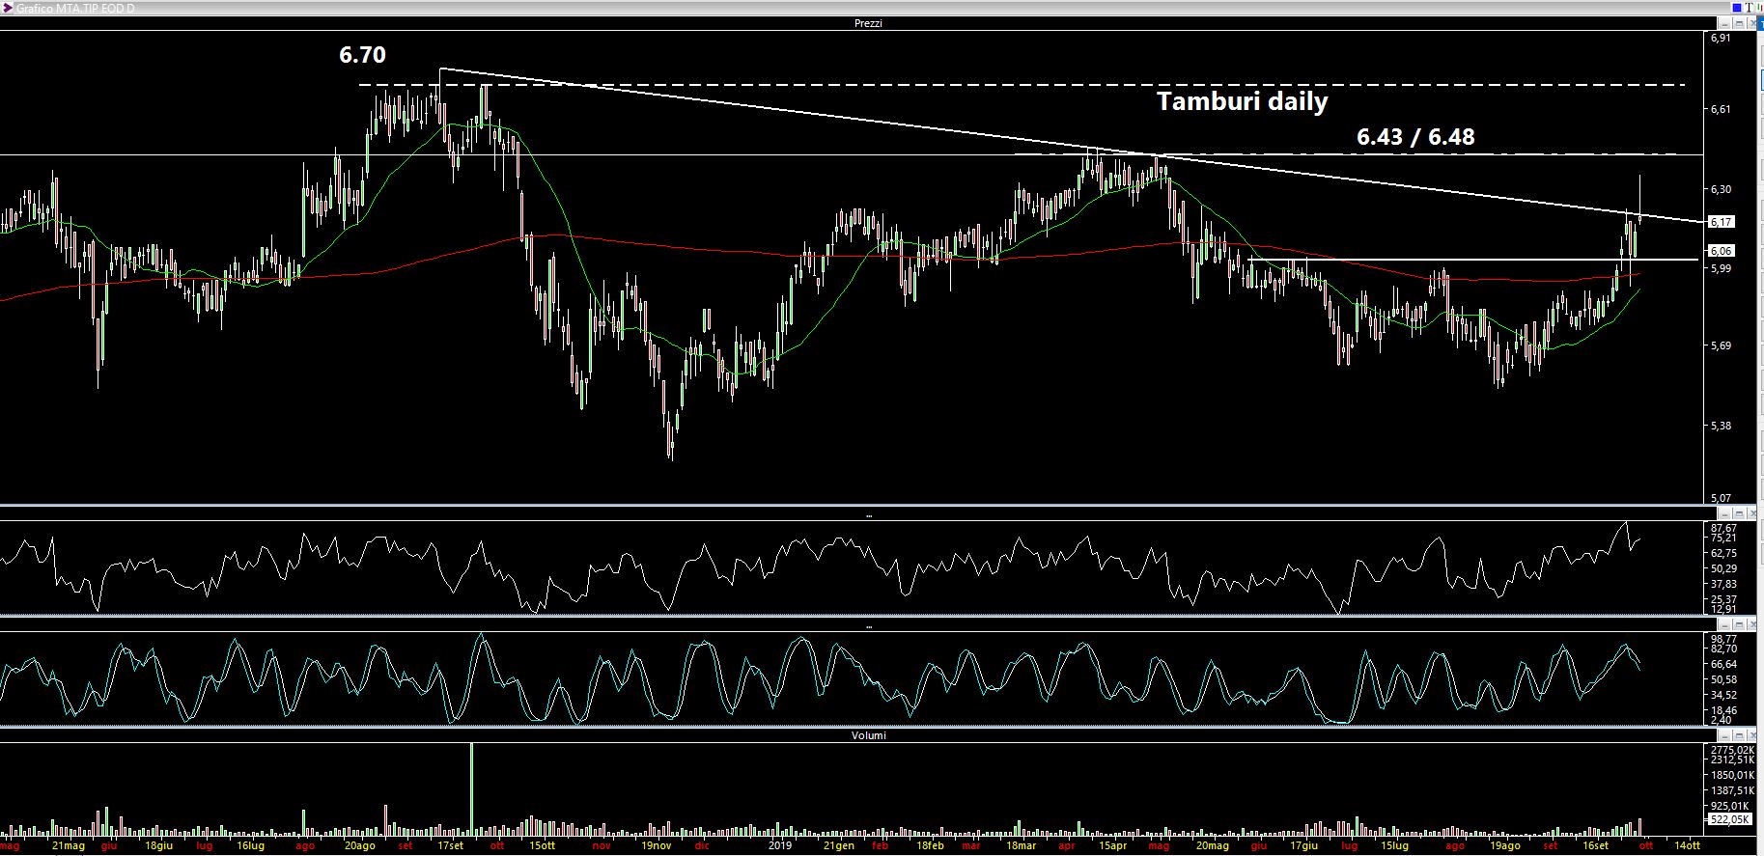Click the 20ago date label
The height and width of the screenshot is (856, 1764).
[359, 846]
